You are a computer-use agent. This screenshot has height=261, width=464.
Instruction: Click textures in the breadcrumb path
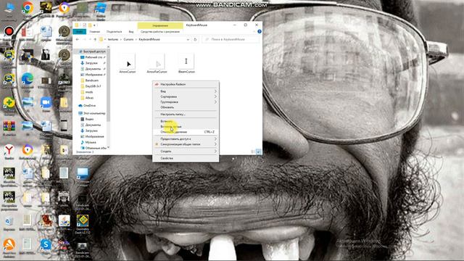tap(113, 39)
